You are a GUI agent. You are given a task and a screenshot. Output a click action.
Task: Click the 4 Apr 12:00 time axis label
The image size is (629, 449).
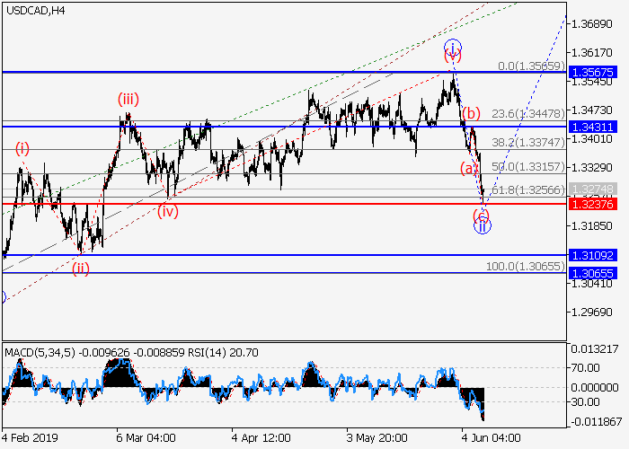click(x=261, y=439)
